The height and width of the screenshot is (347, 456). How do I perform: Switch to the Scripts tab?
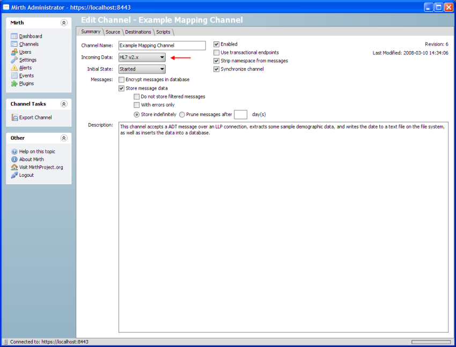[x=164, y=32]
